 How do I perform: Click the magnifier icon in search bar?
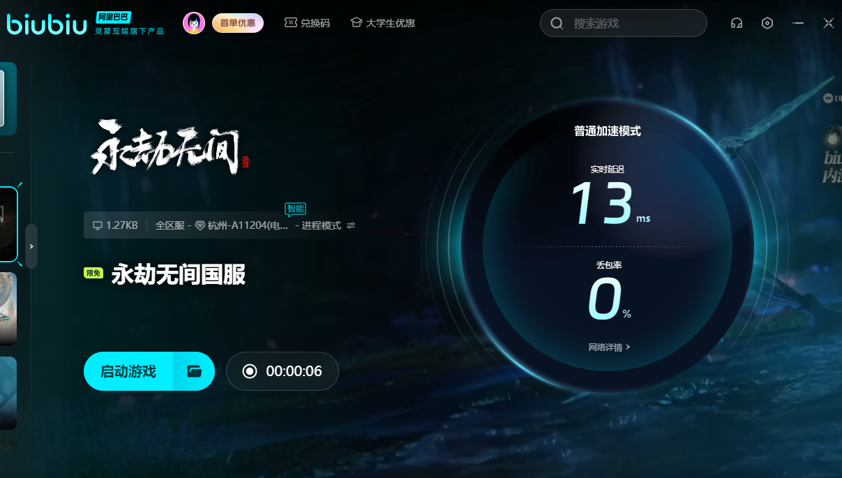click(557, 24)
